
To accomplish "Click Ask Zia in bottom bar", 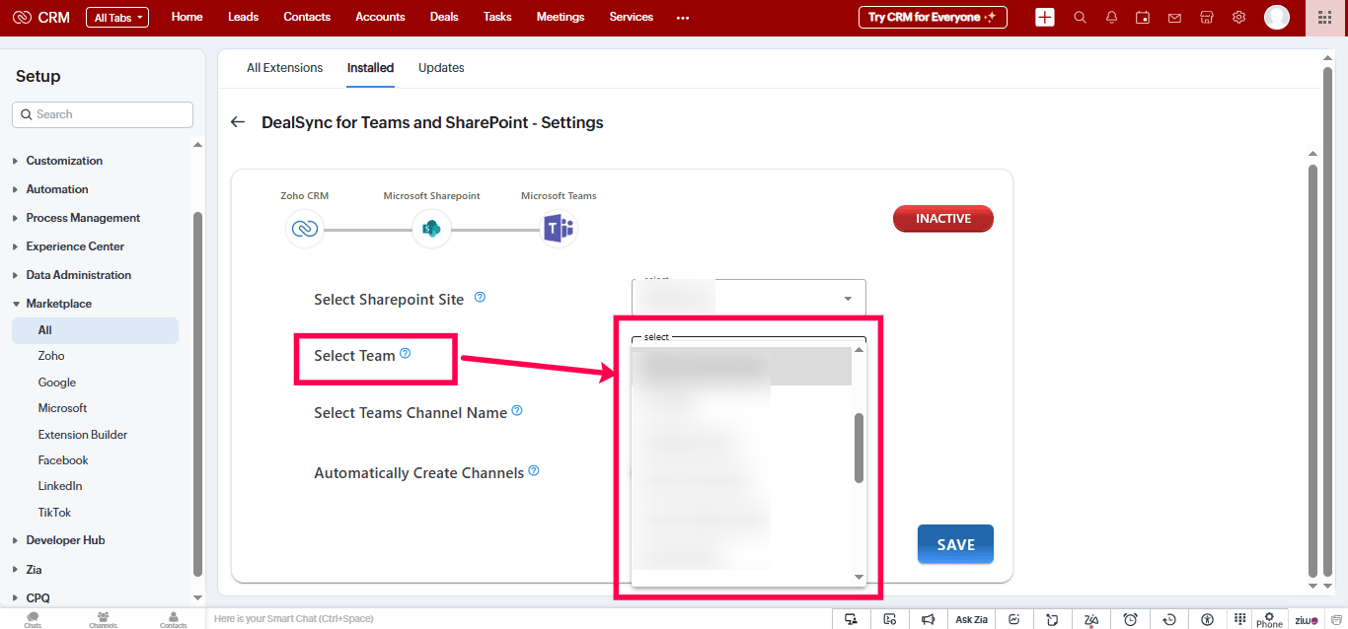I will (971, 619).
